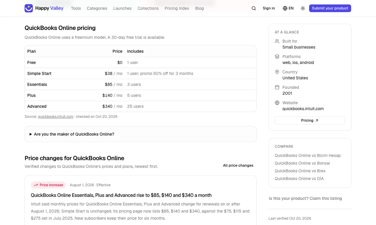The width and height of the screenshot is (376, 225).
Task: Click the Free plan row label
Action: (x=31, y=62)
